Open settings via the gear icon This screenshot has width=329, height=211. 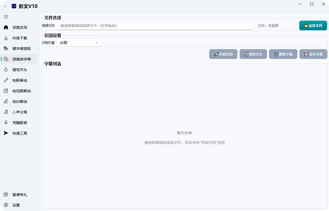(x=6, y=205)
